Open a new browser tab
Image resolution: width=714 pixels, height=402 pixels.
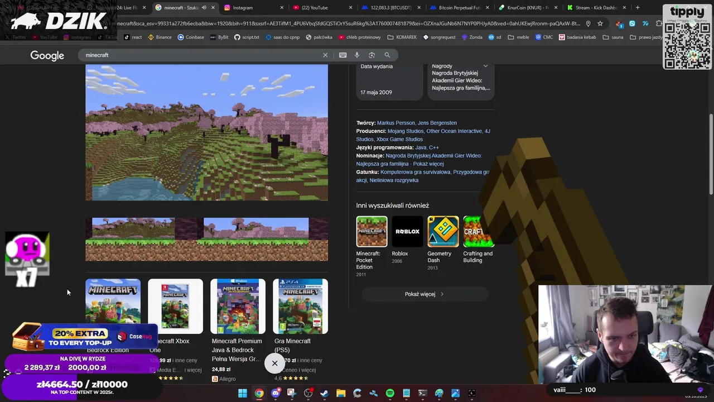(x=638, y=8)
